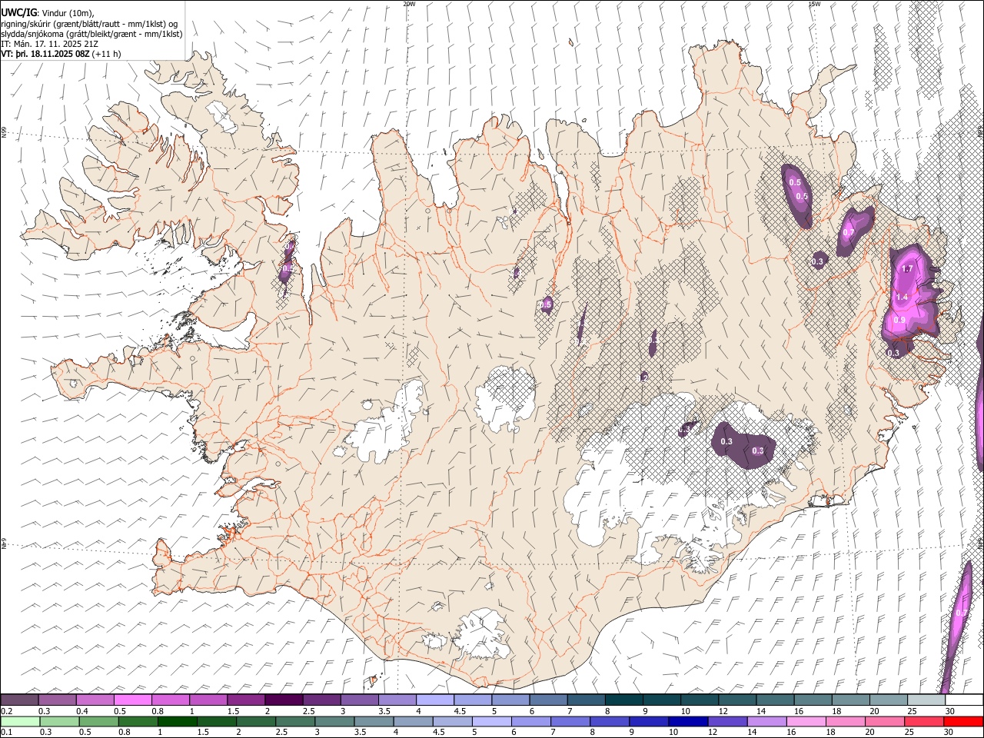Click the '0.1' label starting the rain legend
Screen dimensions: 984x738
point(6,733)
